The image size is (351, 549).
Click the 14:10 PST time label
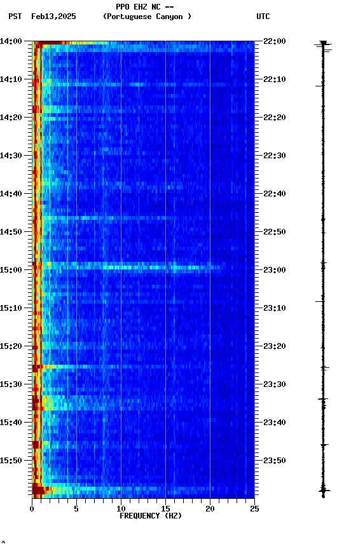tap(11, 79)
